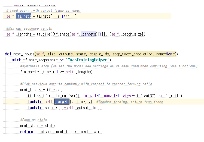Click highlighted '_targets' in the lambda line
This screenshot has width=204, height=142.
(x=62, y=102)
